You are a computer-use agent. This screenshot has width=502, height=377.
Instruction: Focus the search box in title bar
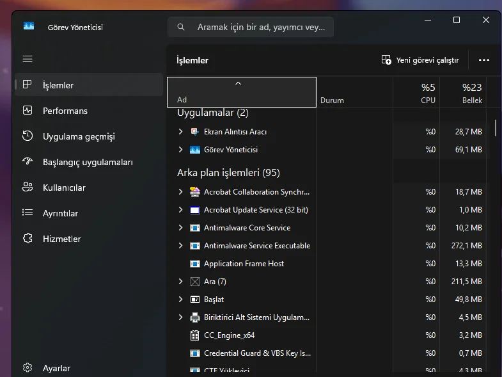(251, 28)
